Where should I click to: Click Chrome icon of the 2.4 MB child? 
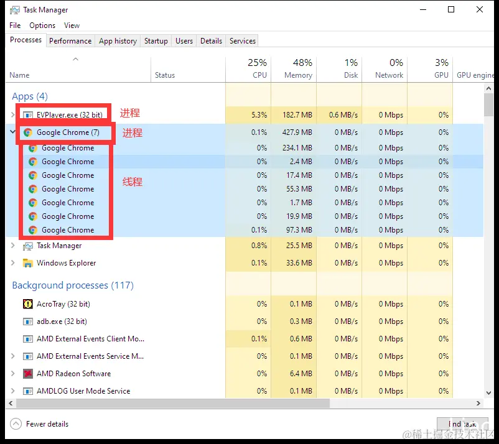pyautogui.click(x=33, y=162)
